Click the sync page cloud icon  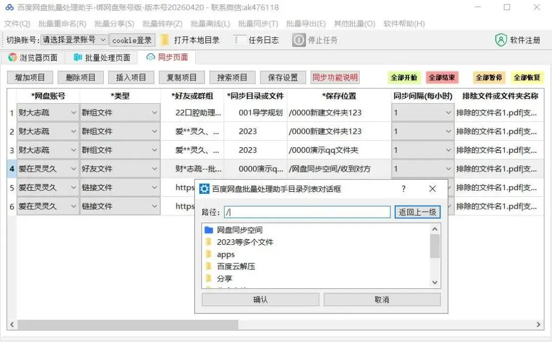pos(151,57)
